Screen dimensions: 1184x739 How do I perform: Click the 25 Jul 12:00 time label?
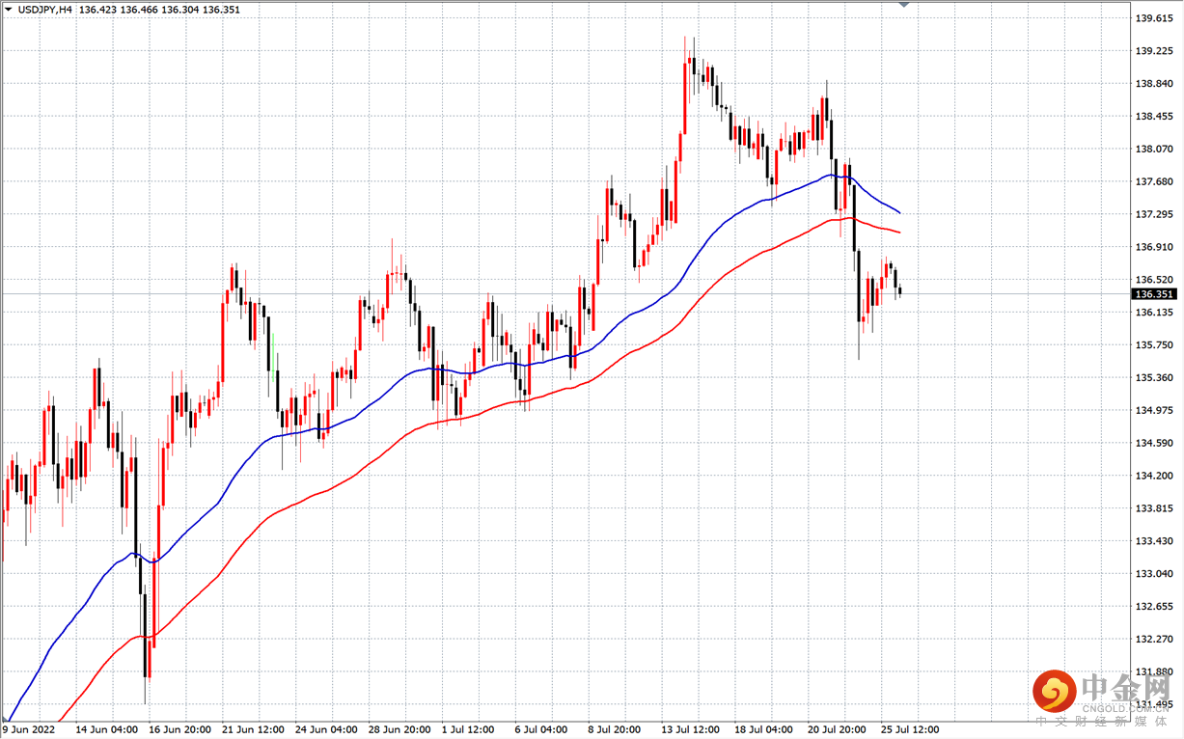tap(911, 730)
